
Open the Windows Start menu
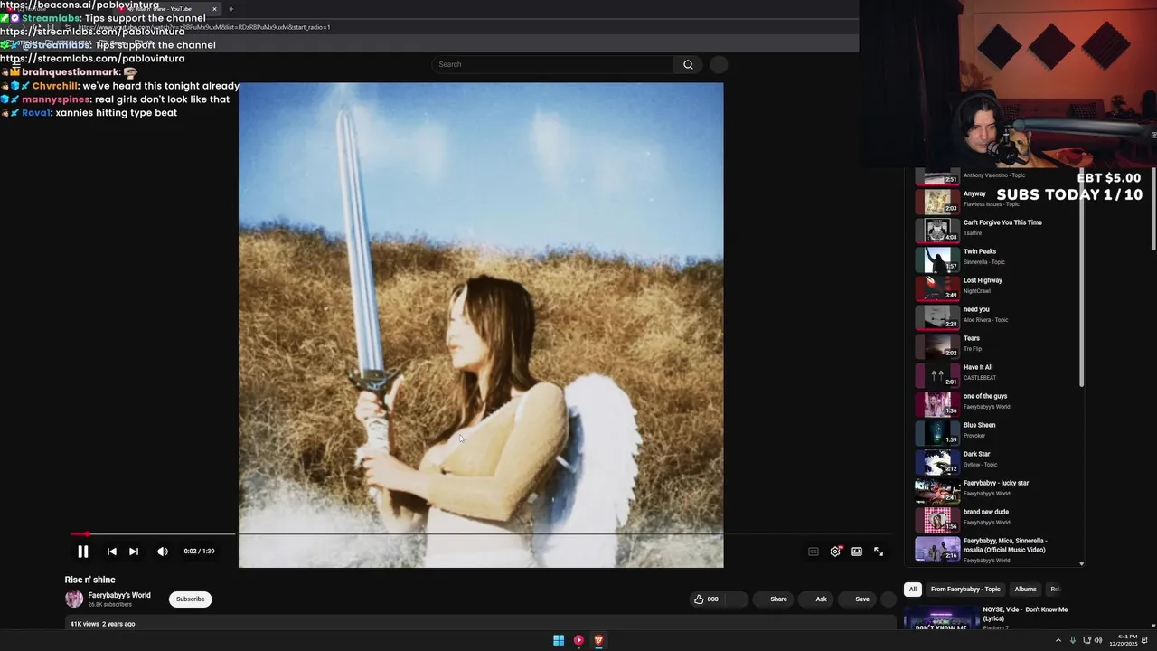(559, 640)
